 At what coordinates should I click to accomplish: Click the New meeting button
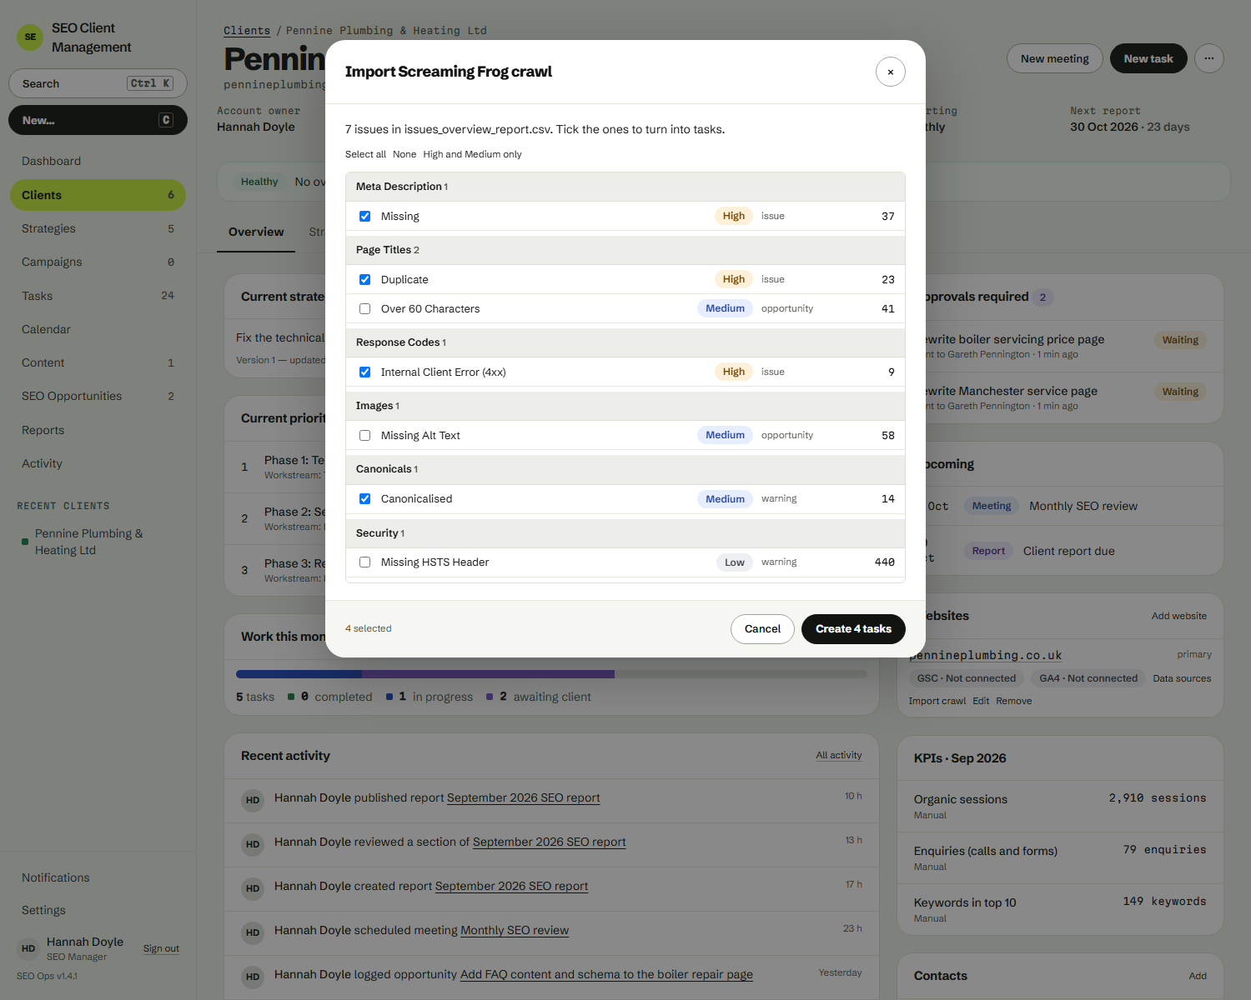(1055, 58)
